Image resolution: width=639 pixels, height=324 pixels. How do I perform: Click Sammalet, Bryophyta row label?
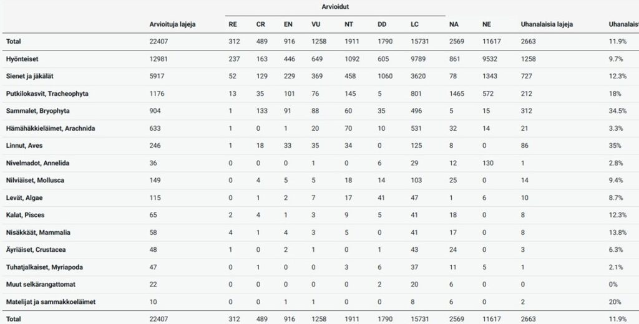(37, 110)
